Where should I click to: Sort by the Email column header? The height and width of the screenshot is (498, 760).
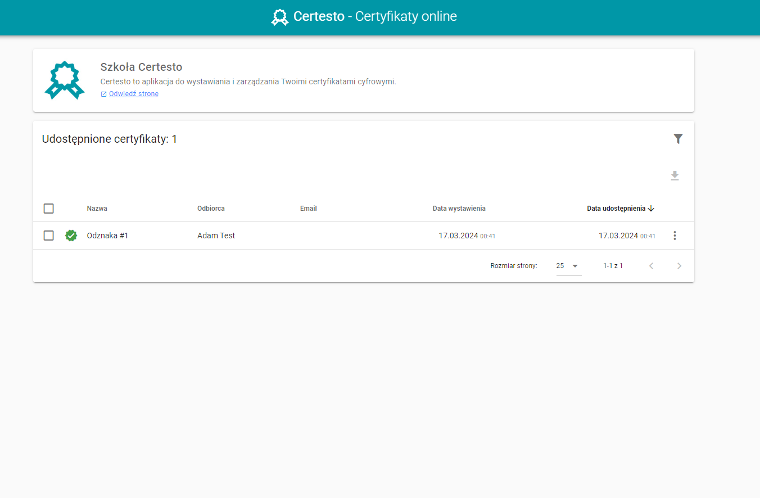click(x=309, y=209)
